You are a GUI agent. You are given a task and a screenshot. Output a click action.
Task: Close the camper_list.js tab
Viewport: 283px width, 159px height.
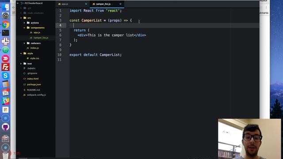point(120,4)
